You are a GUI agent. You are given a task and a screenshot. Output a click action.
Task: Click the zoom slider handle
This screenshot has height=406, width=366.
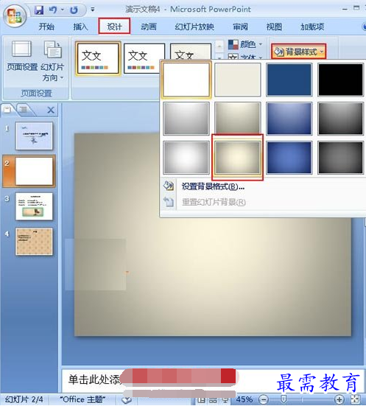pos(284,399)
